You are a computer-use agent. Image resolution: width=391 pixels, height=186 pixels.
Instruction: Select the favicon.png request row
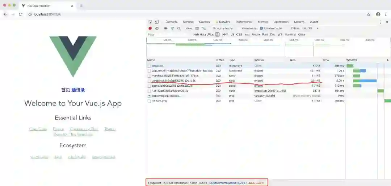tap(245, 101)
